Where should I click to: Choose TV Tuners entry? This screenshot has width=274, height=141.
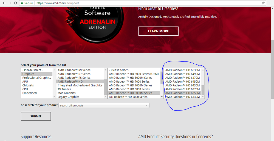click(x=80, y=89)
